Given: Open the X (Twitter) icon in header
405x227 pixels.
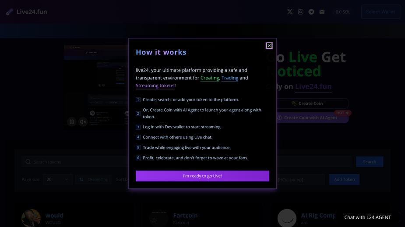Looking at the screenshot, I should click(290, 12).
